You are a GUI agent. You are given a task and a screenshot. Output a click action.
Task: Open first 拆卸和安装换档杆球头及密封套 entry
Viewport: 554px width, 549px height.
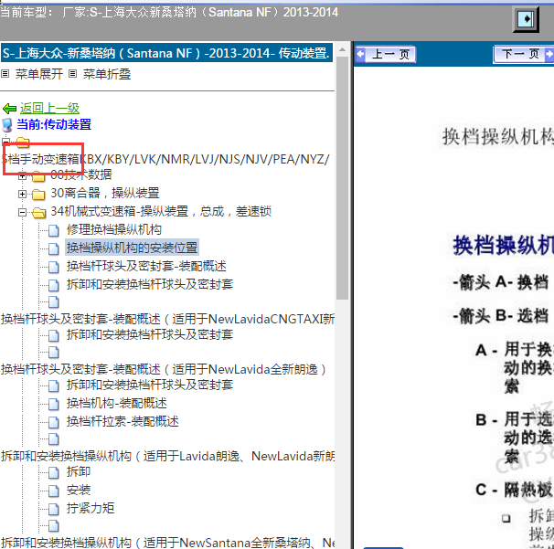click(150, 284)
